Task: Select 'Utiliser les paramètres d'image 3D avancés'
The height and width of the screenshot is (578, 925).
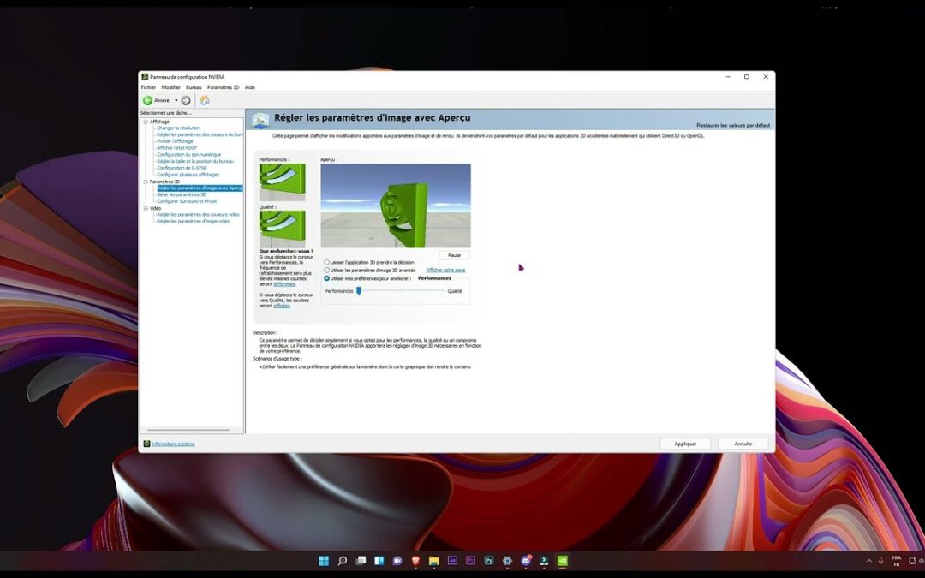Action: [x=327, y=270]
